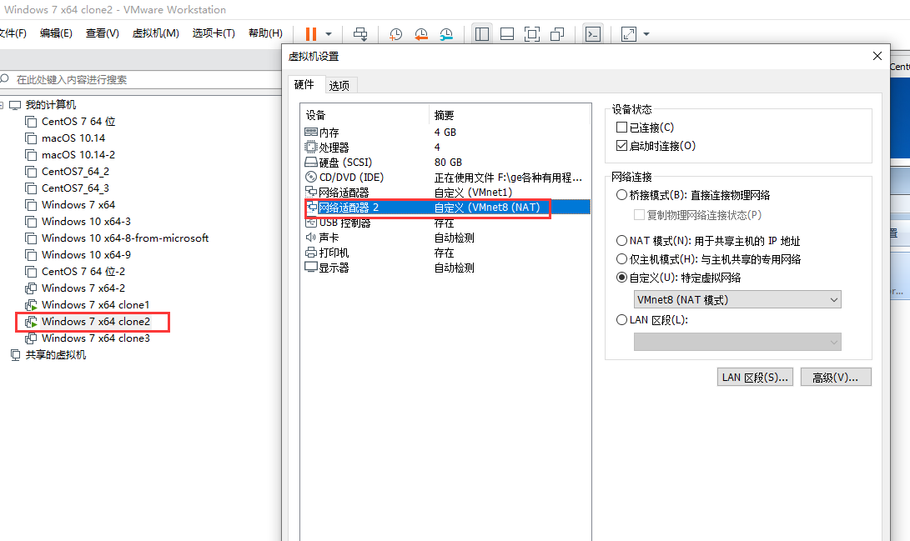Choose the 桥接模式(B) radio button
This screenshot has width=910, height=541.
tap(621, 195)
